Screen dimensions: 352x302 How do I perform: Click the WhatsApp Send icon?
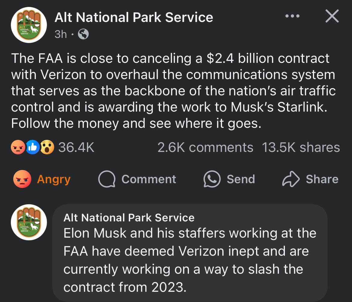[x=212, y=180]
